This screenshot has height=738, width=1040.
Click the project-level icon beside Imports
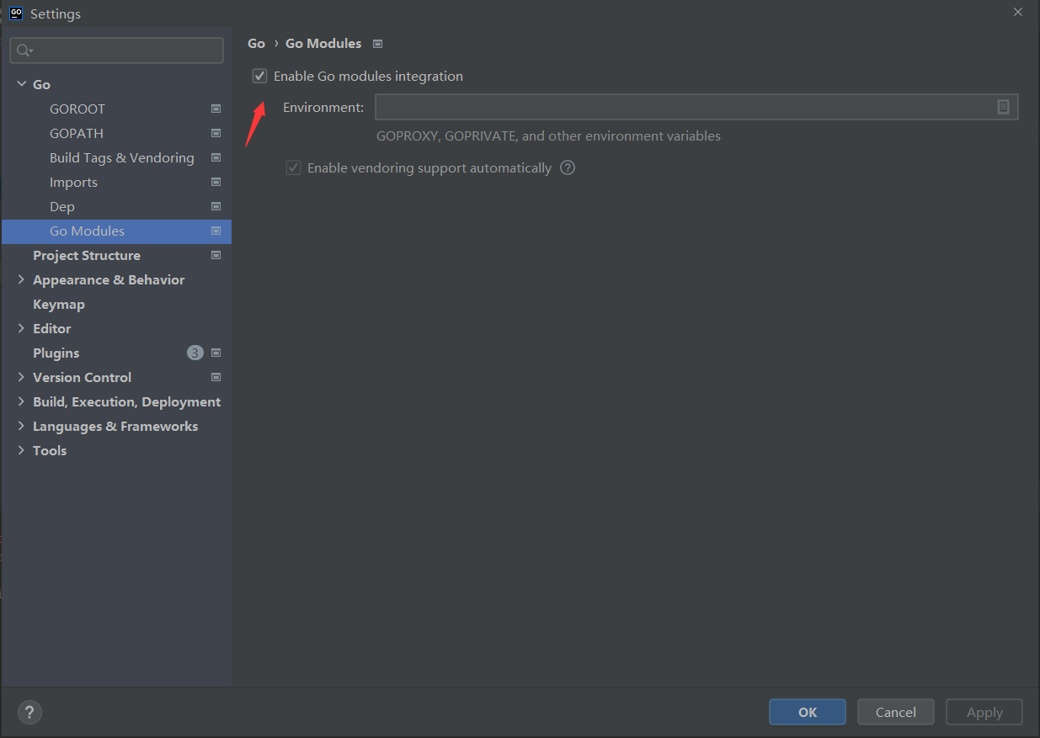pos(216,182)
